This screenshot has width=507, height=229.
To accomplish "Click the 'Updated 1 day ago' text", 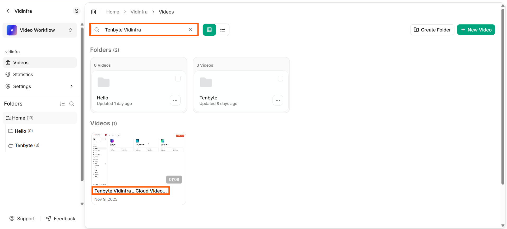I will 114,104.
